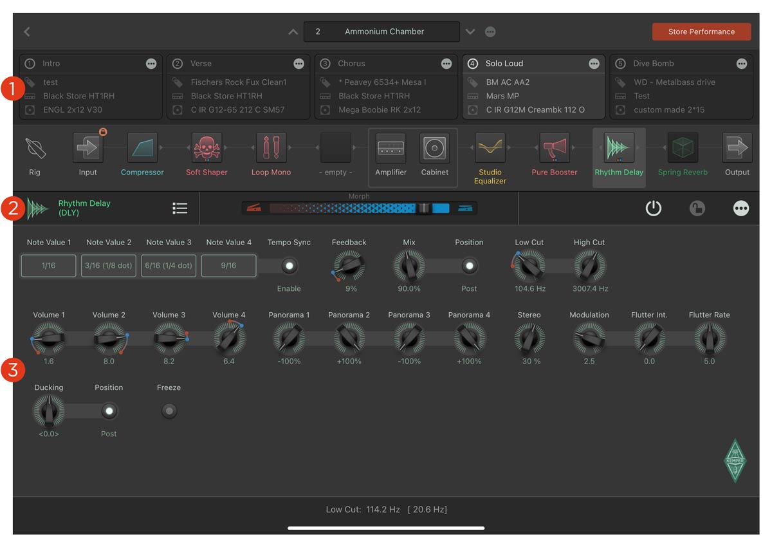Image resolution: width=772 pixels, height=547 pixels.
Task: Open Note Value 2 selector 3/16
Action: pyautogui.click(x=109, y=265)
